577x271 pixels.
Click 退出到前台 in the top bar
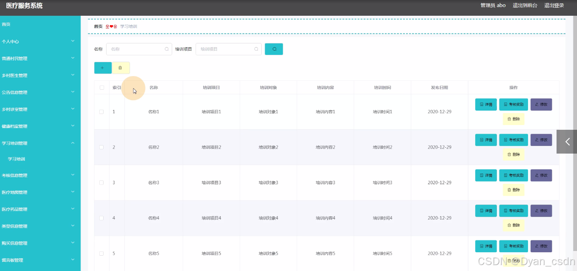coord(525,6)
